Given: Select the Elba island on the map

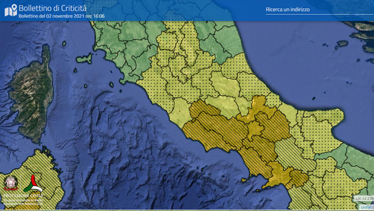Looking at the screenshot, I should click(85, 59).
